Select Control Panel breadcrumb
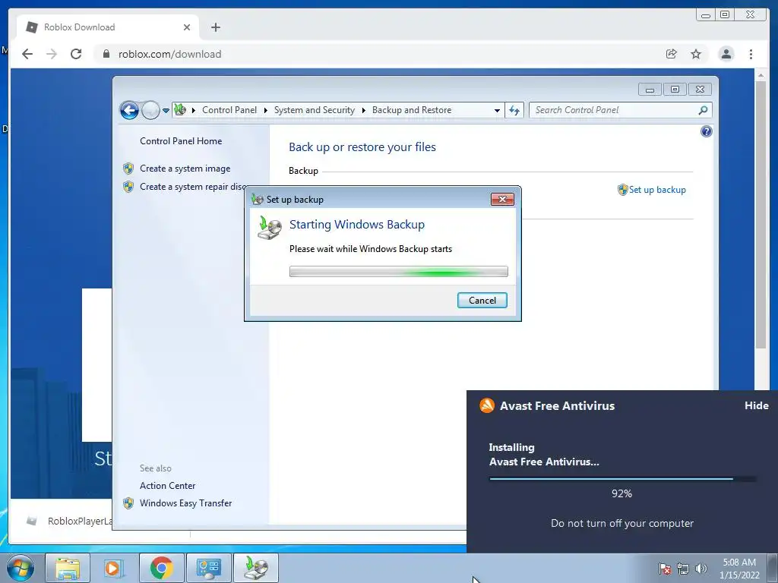Image resolution: width=778 pixels, height=583 pixels. (x=229, y=110)
